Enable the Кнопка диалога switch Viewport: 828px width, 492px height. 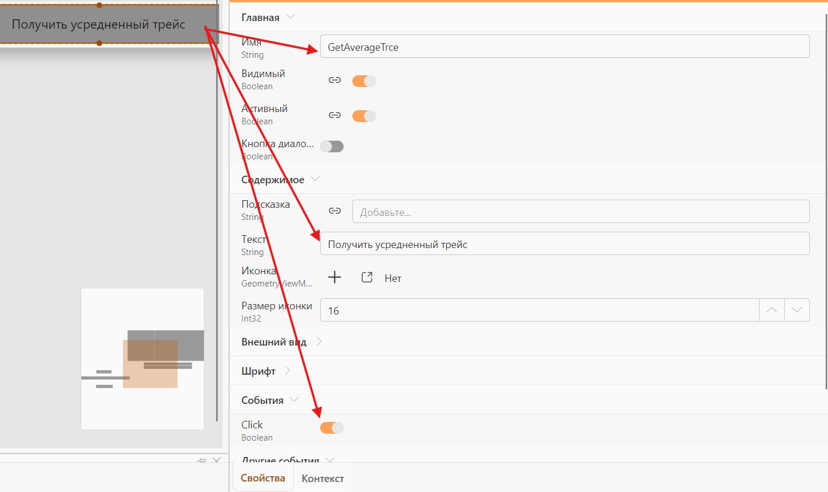[x=331, y=146]
